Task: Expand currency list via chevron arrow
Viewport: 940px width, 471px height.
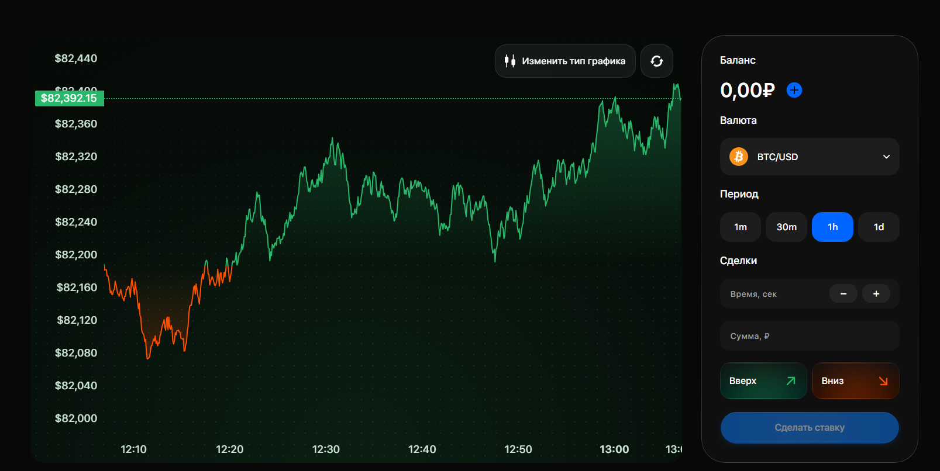Action: pos(886,157)
